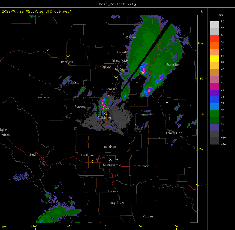
Task: Click the storm cell core south of Stettler
Action: pos(161,78)
